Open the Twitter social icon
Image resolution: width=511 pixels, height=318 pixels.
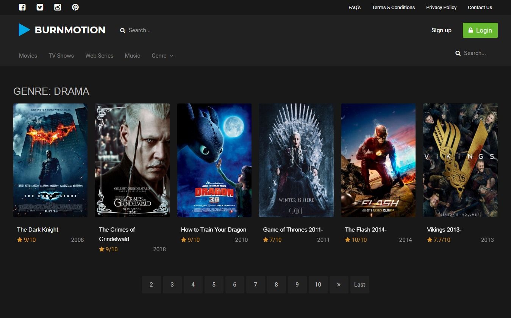click(x=40, y=7)
